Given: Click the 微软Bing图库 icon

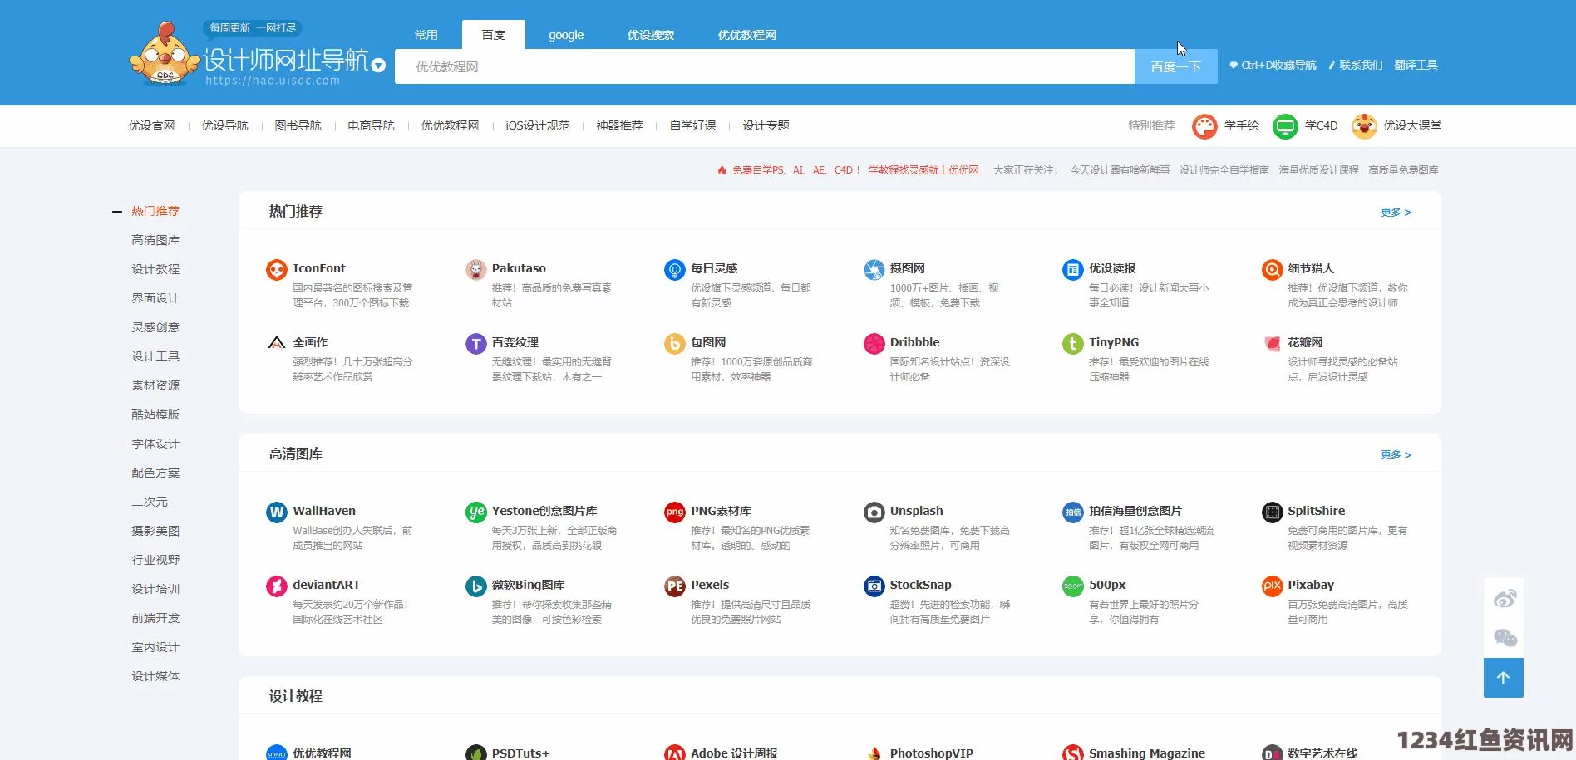Looking at the screenshot, I should pos(475,586).
